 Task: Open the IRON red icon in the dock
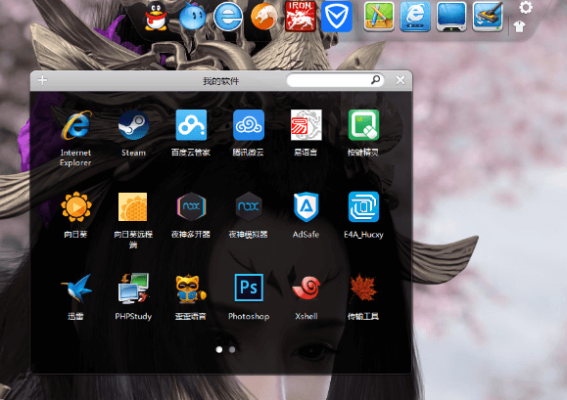pos(300,17)
